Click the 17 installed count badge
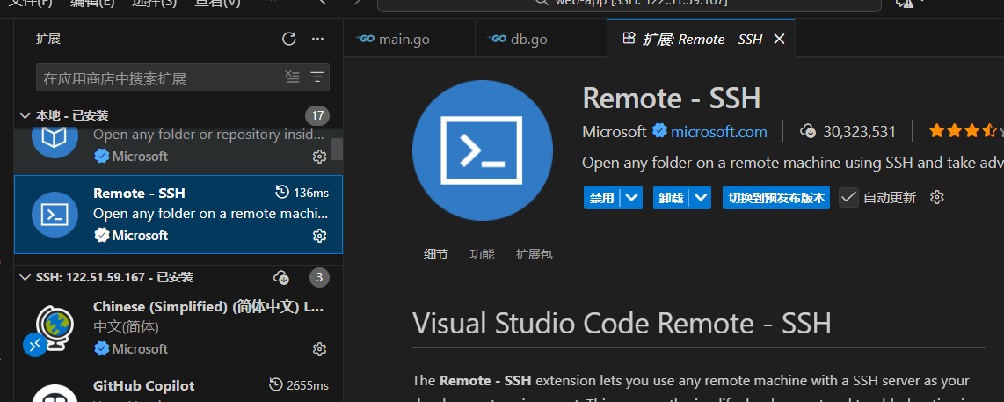Image resolution: width=1004 pixels, height=402 pixels. [x=317, y=115]
